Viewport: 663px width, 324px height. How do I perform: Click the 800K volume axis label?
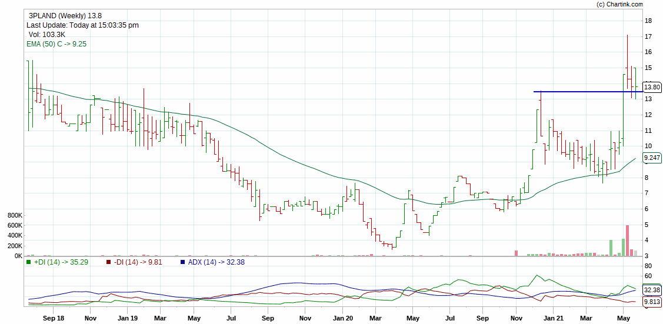click(15, 215)
